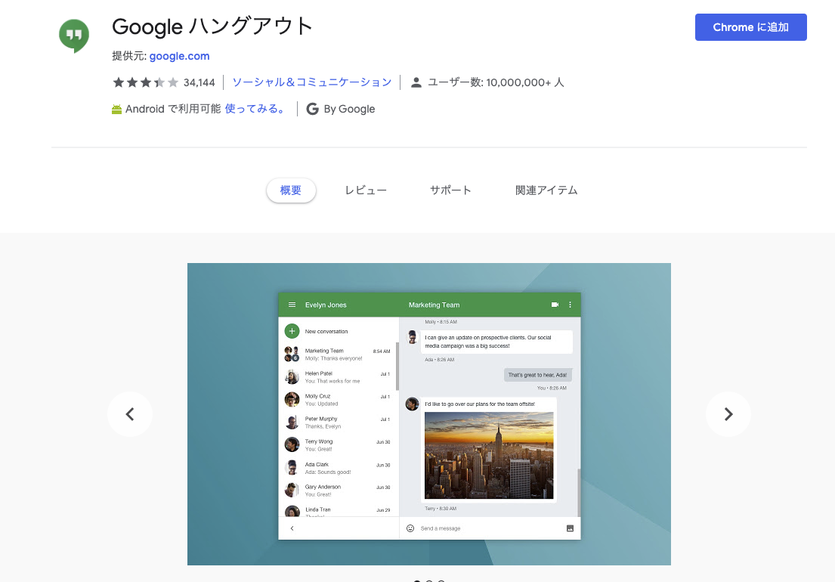This screenshot has height=582, width=835.
Task: Click video call camera icon in Marketing Team header
Action: point(555,305)
